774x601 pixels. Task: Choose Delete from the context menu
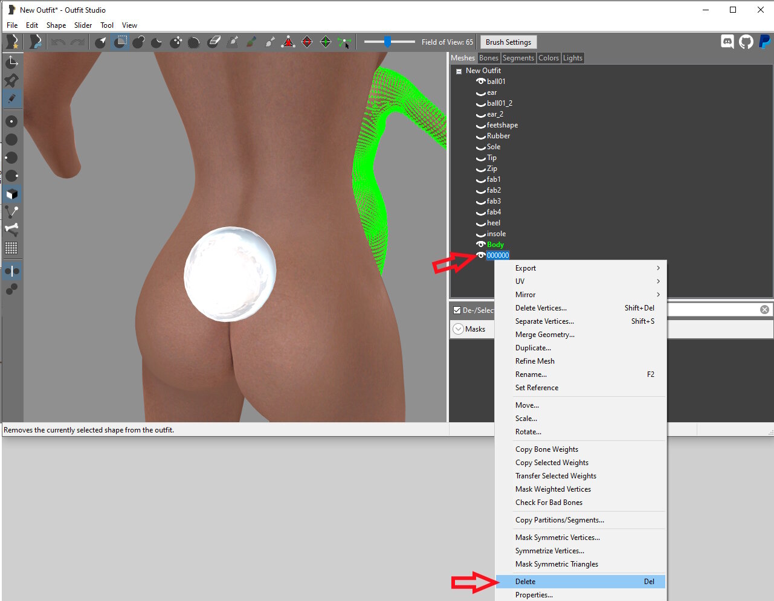click(x=580, y=581)
